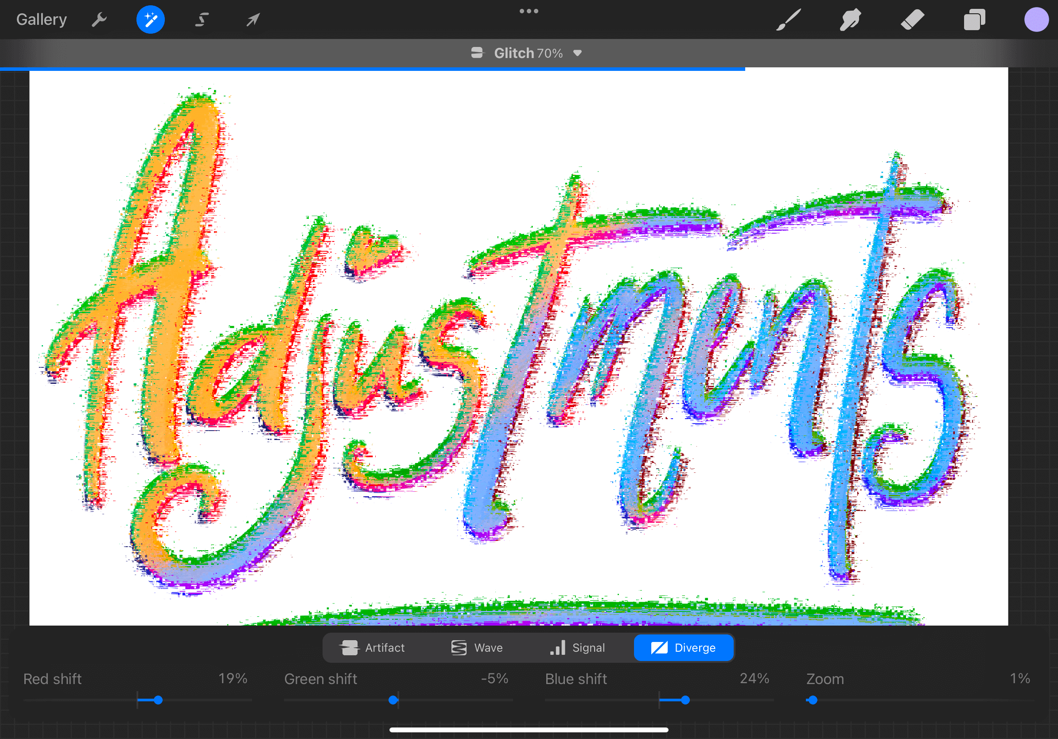Select the Signal glitch mode
Image resolution: width=1058 pixels, height=739 pixels.
pyautogui.click(x=578, y=647)
